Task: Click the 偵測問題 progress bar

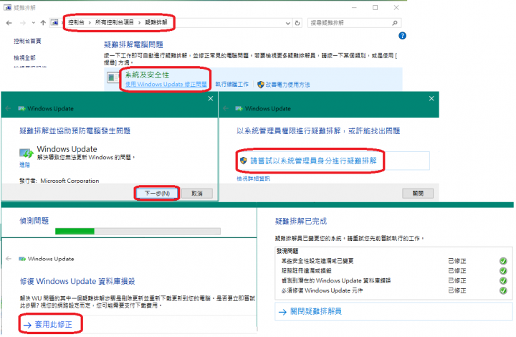Action: [138, 232]
